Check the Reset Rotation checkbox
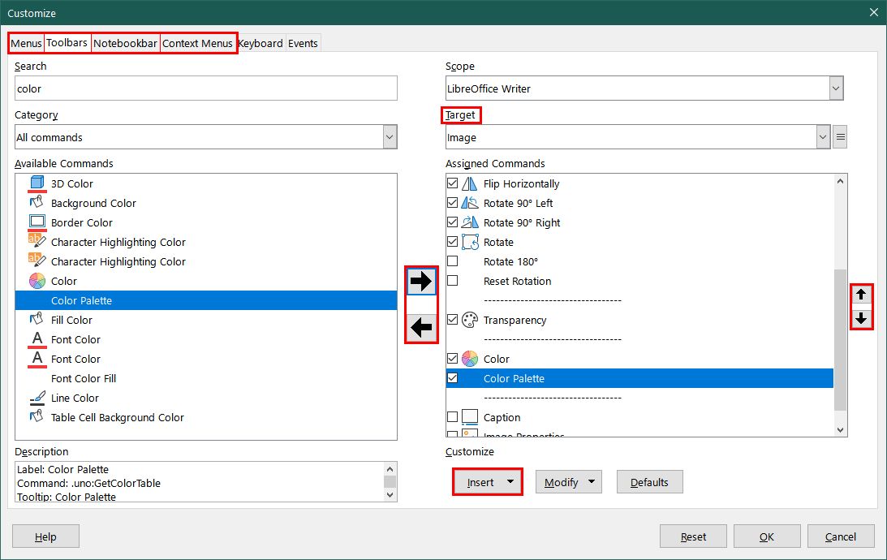The image size is (887, 560). coord(453,281)
